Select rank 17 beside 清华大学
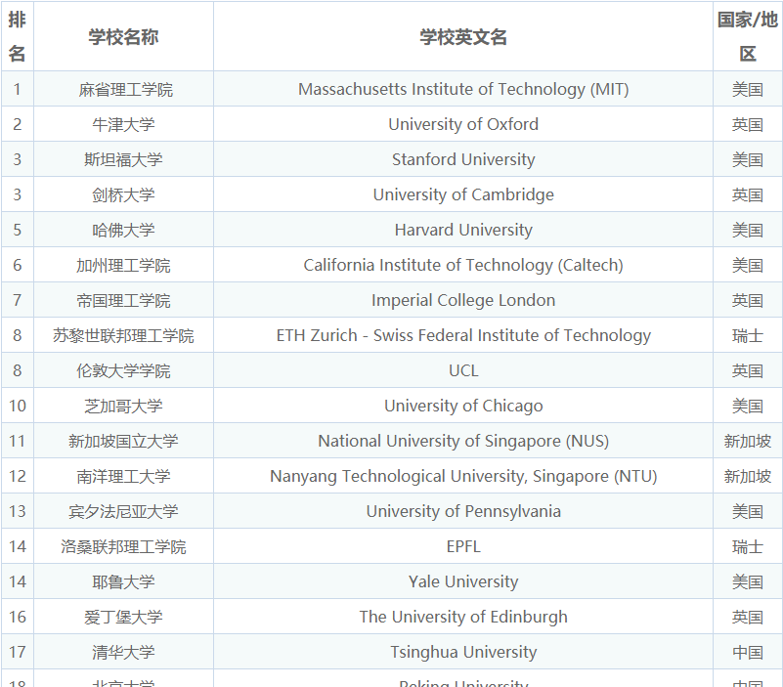Viewport: 783px width, 687px height. (17, 652)
